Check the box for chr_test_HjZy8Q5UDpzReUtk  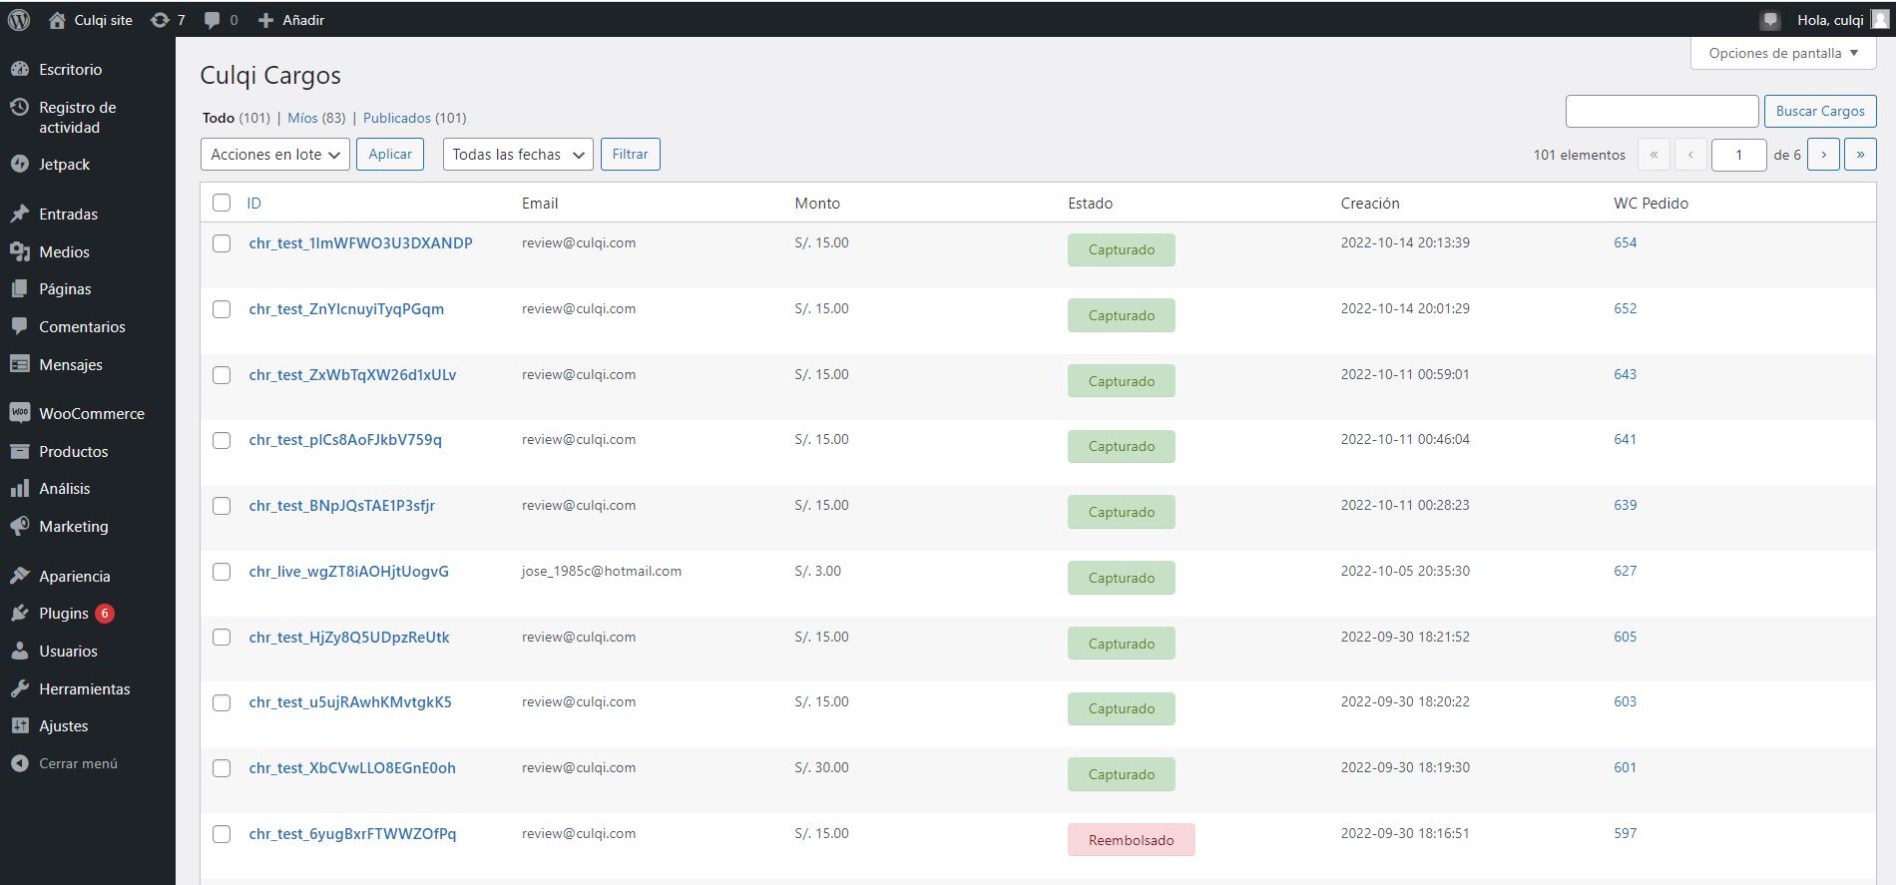click(222, 637)
